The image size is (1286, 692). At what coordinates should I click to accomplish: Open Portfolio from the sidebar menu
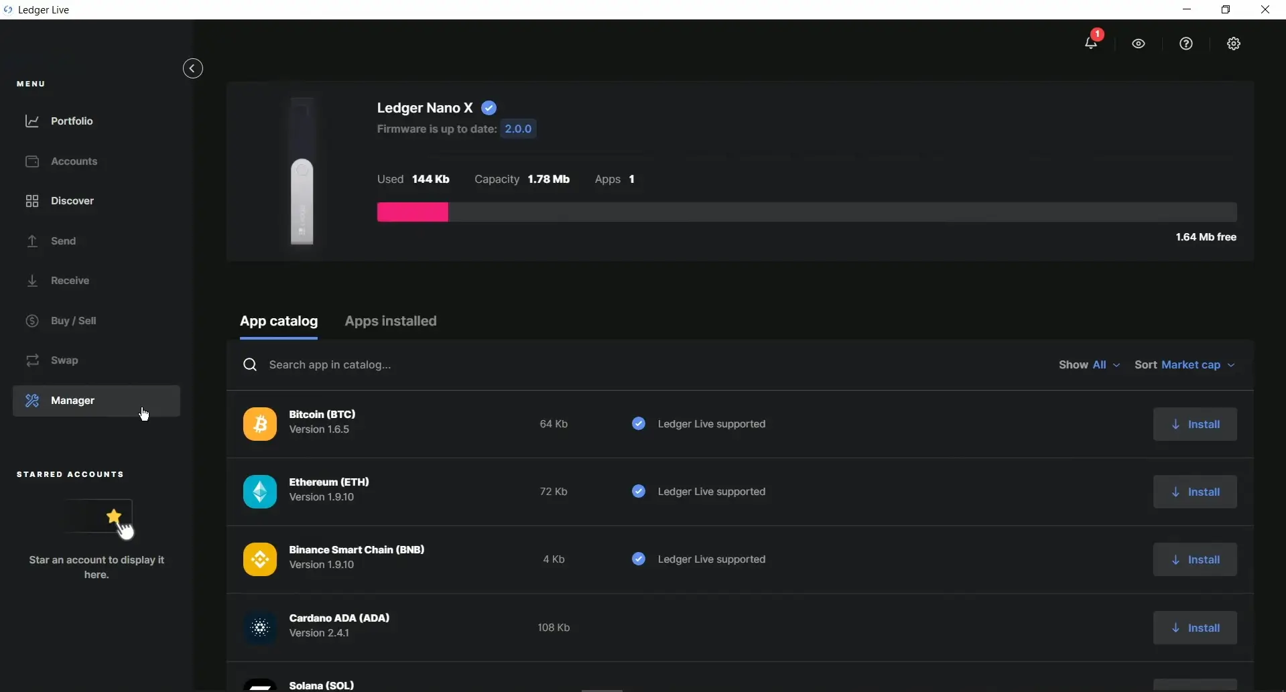tap(72, 121)
